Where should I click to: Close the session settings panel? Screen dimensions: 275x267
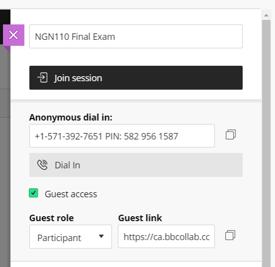13,35
